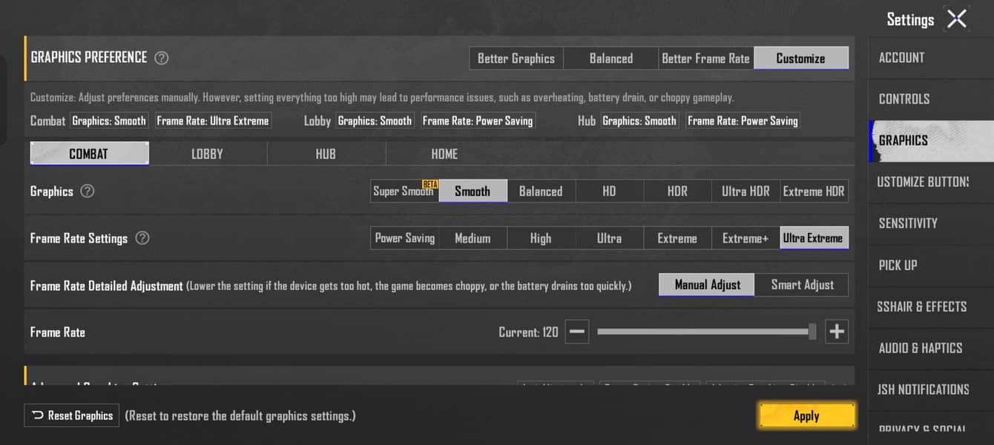994x445 pixels.
Task: Open help icon next to Graphics label
Action: [87, 191]
